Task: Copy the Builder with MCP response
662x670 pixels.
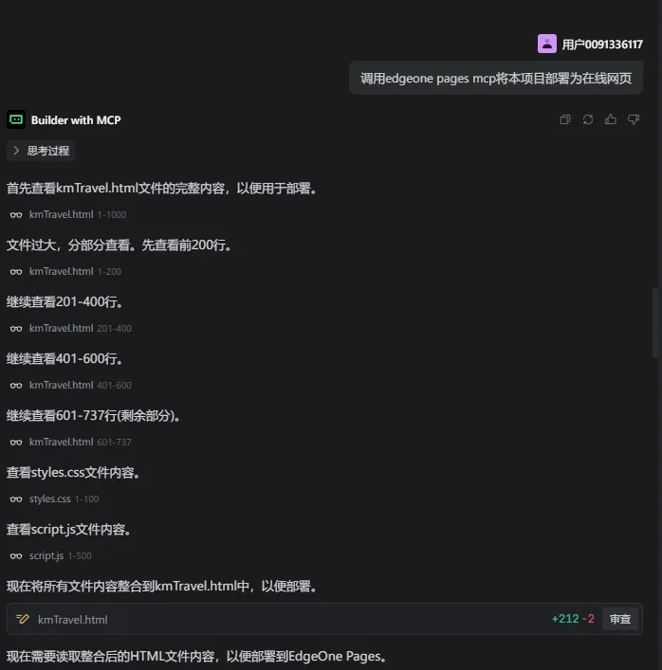Action: 565,119
